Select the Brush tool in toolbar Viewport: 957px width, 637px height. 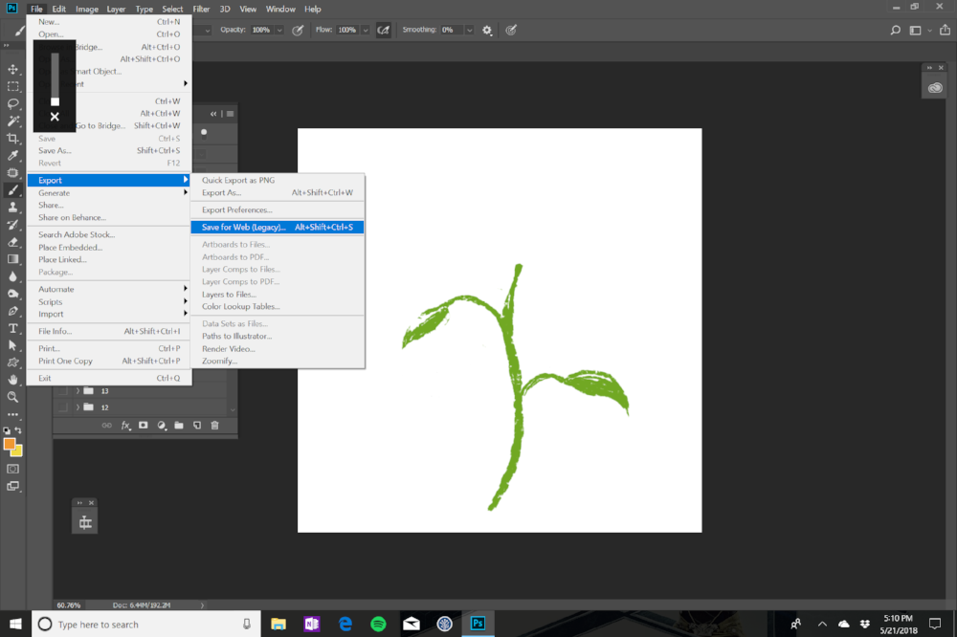pyautogui.click(x=12, y=190)
